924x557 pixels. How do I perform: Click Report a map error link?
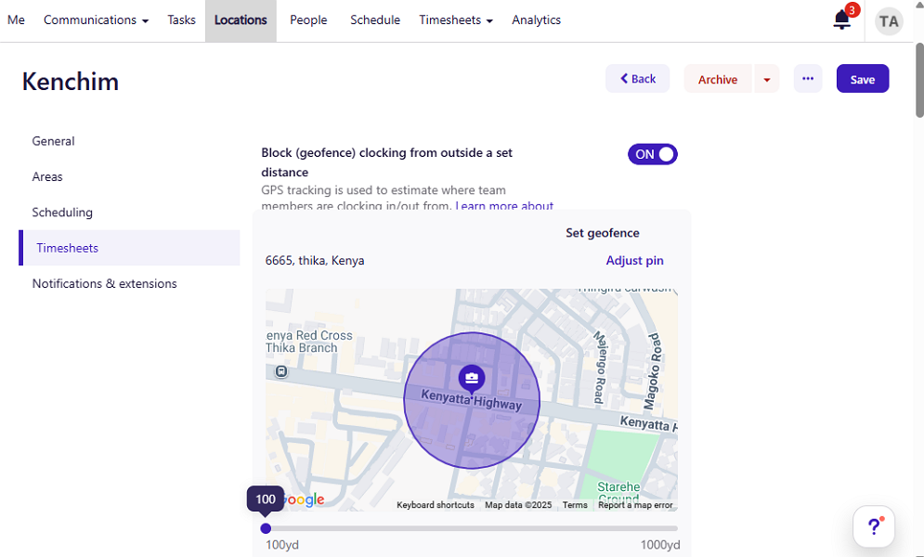[635, 505]
